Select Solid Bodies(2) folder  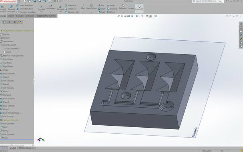8,45
